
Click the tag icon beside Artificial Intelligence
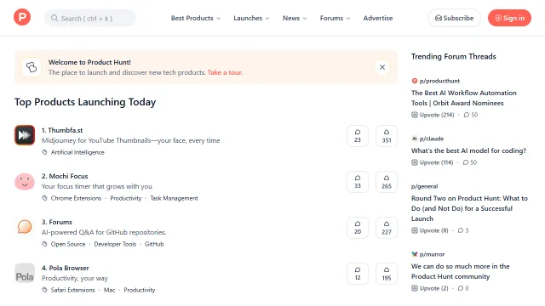[44, 152]
